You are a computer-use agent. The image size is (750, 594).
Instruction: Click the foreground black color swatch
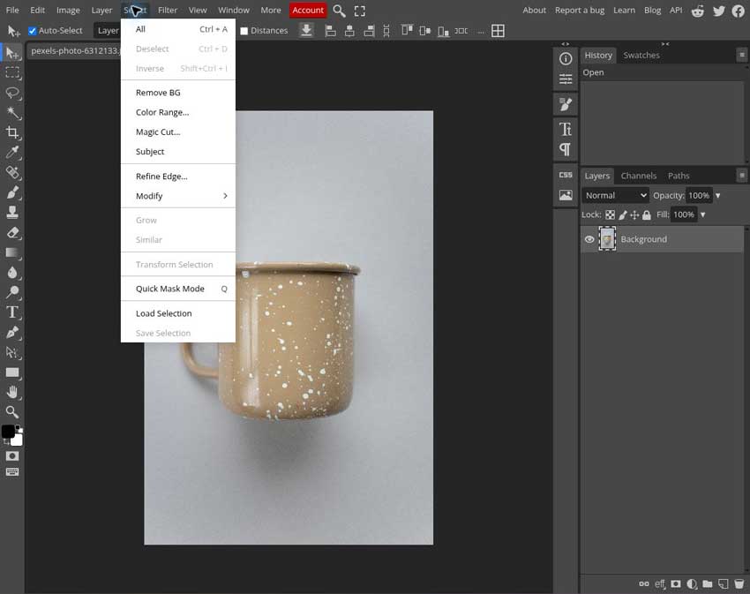click(8, 432)
